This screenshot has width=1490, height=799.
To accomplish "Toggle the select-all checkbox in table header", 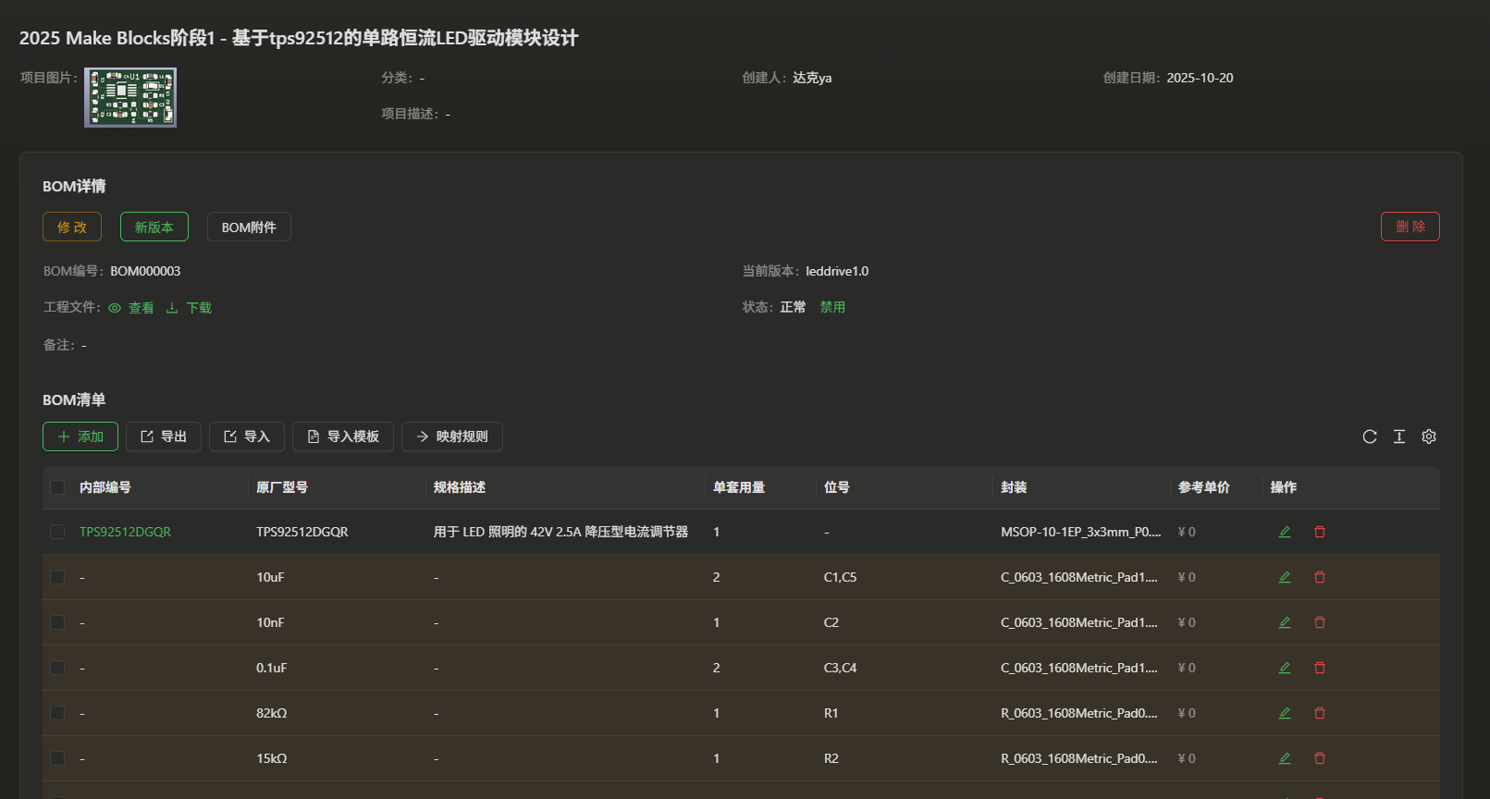I will pyautogui.click(x=57, y=487).
